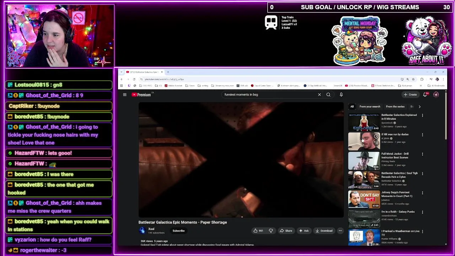Viewport: 455px width, 256px height.
Task: Click the streamer webcam overlay
Action: pyautogui.click(x=60, y=36)
